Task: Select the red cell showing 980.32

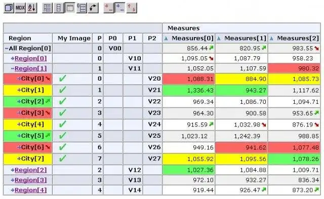Action: click(294, 68)
